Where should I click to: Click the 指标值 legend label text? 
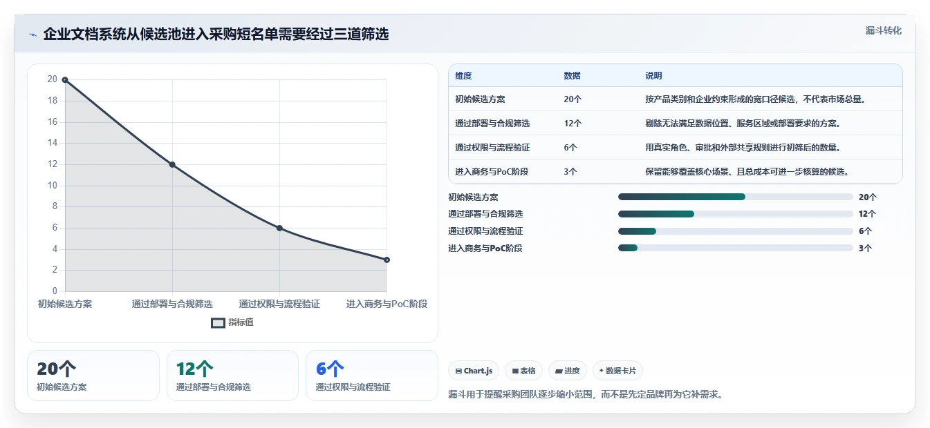[241, 322]
